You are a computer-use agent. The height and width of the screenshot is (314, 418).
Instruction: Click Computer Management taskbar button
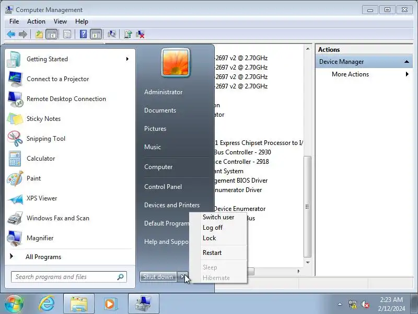tap(143, 304)
